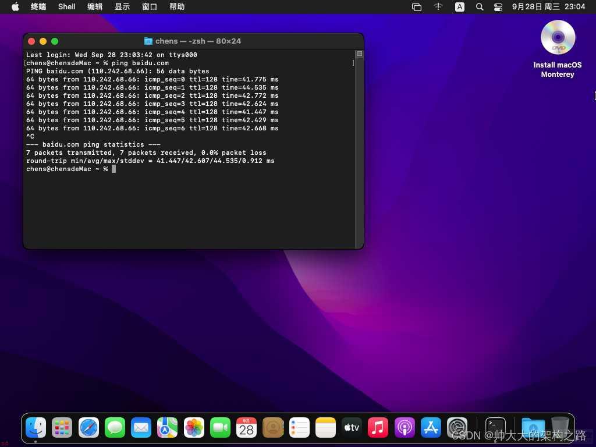
Task: Open Launchpad in the Dock
Action: tap(62, 427)
